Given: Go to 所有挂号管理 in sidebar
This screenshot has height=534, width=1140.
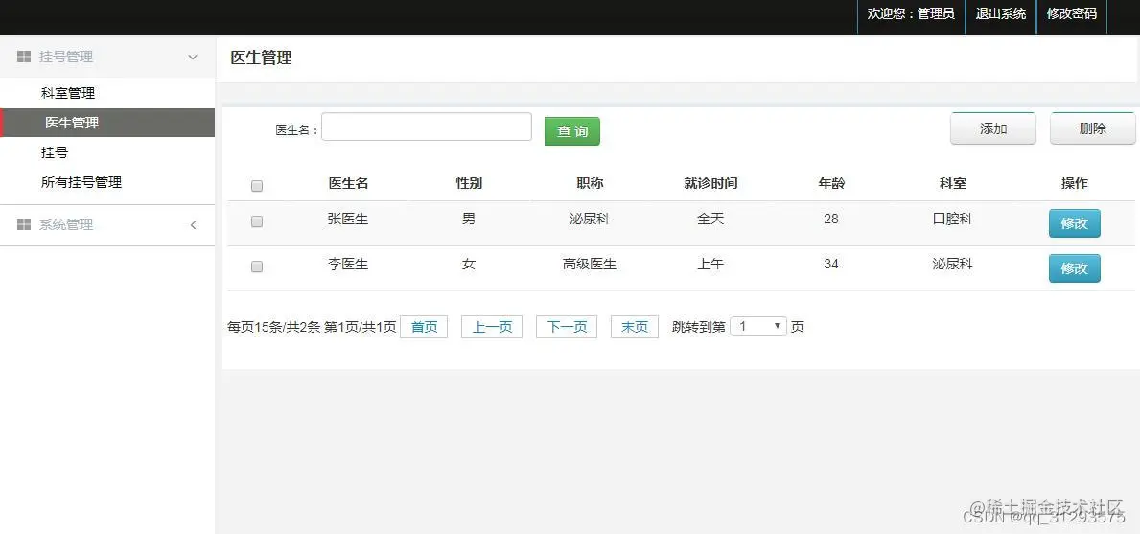Looking at the screenshot, I should click(x=81, y=182).
